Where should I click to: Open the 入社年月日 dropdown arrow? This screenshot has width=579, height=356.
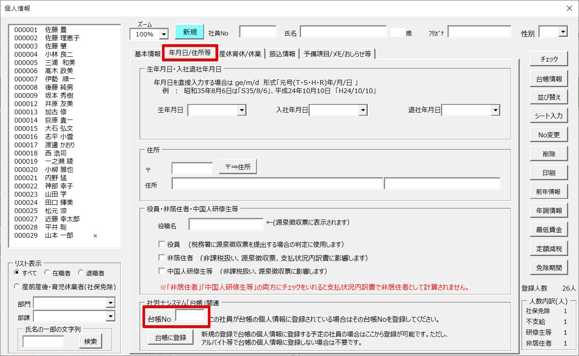point(363,110)
